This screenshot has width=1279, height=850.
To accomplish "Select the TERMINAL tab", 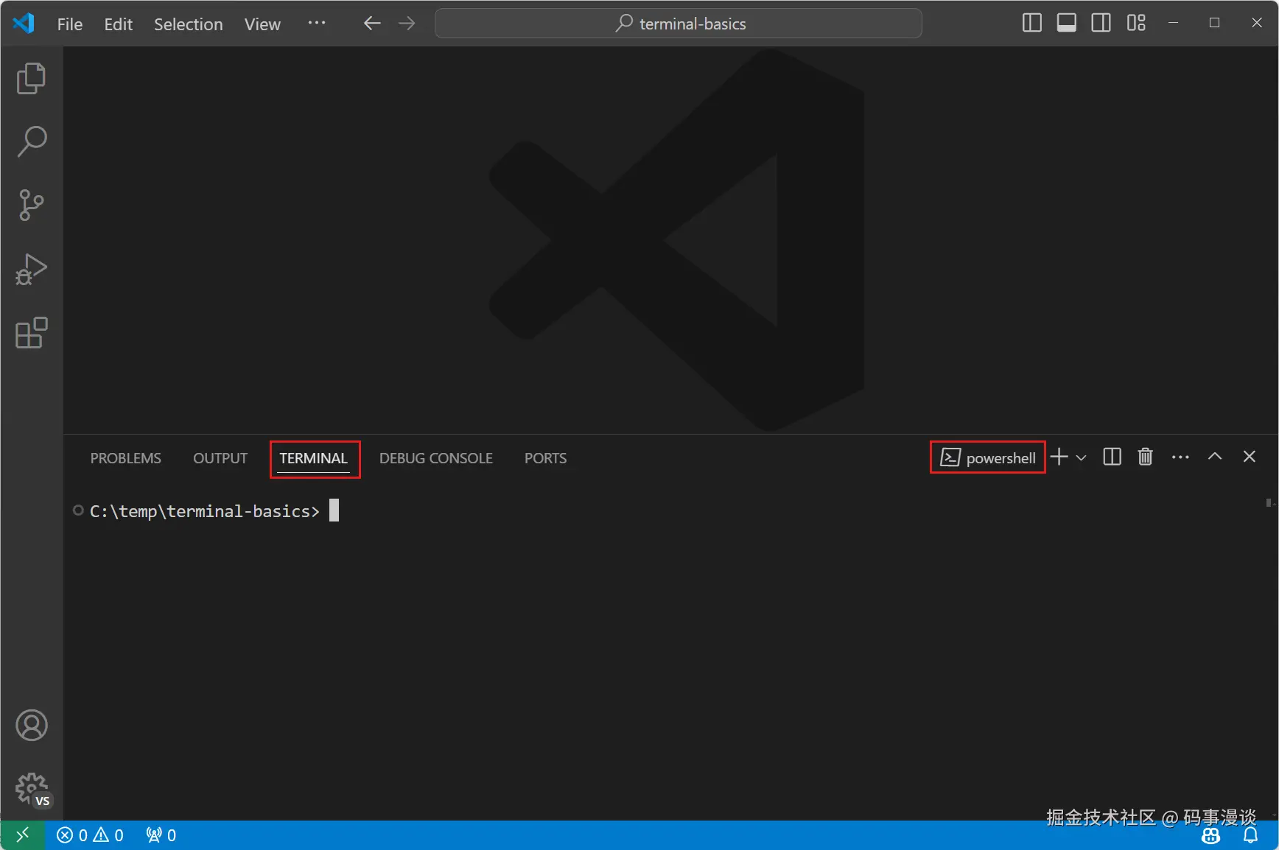I will [x=313, y=458].
